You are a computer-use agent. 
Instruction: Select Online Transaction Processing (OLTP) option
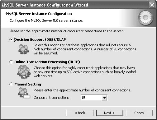pos(11,62)
